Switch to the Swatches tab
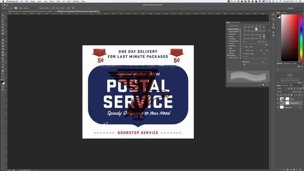The image size is (304, 171). point(284,13)
